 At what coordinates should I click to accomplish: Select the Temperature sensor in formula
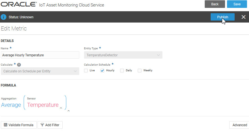43,105
